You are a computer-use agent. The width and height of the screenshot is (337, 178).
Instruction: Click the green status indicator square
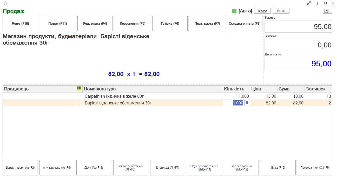pyautogui.click(x=234, y=11)
